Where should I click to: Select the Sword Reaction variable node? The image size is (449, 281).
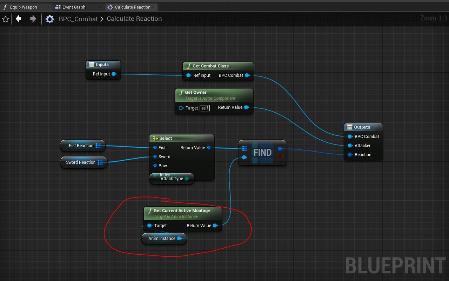83,162
